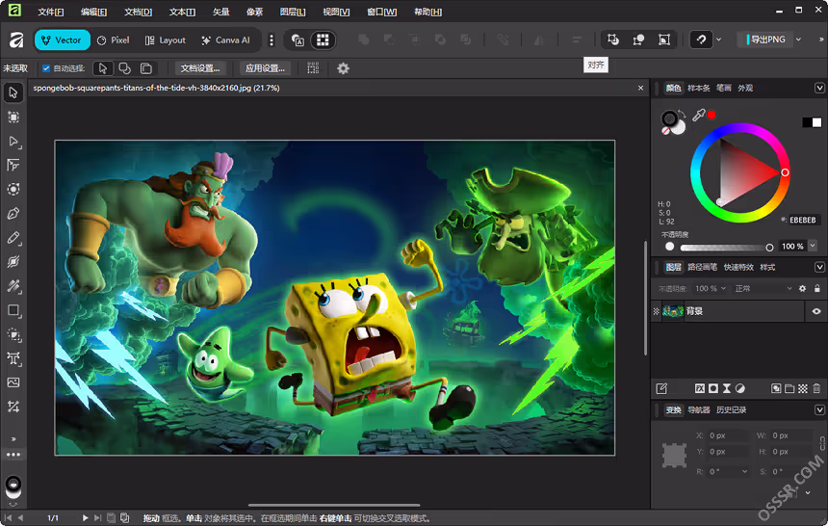Viewport: 828px width, 526px height.
Task: Select the Place Image tool
Action: point(13,382)
